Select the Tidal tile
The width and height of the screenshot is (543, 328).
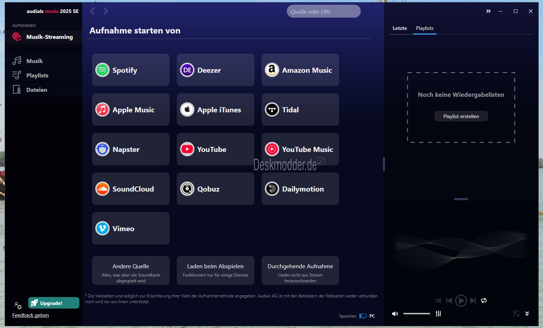[x=300, y=109]
